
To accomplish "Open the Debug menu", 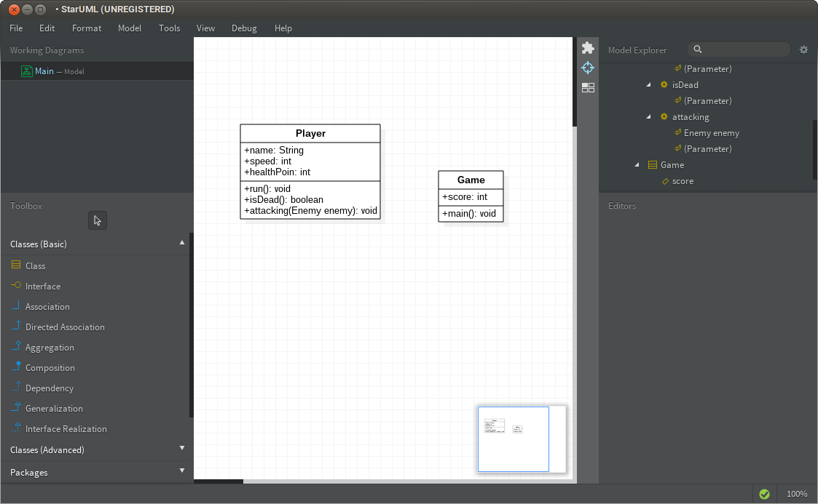I will [244, 28].
